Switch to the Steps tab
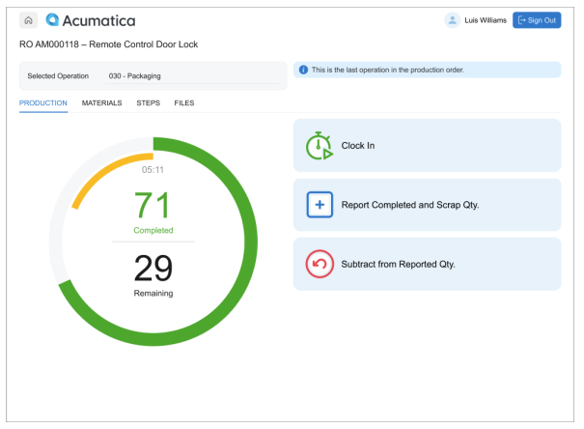 (x=148, y=102)
